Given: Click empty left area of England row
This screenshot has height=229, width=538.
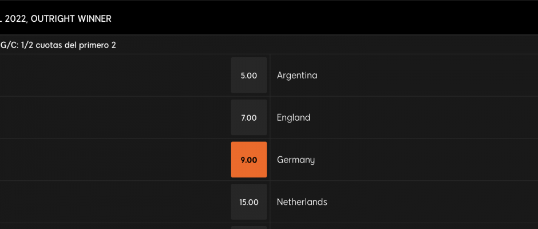Looking at the screenshot, I should tap(115, 117).
